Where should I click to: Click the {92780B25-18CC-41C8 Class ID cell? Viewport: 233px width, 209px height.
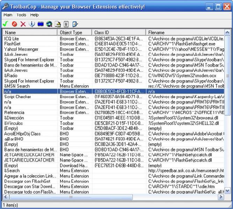pos(118,113)
